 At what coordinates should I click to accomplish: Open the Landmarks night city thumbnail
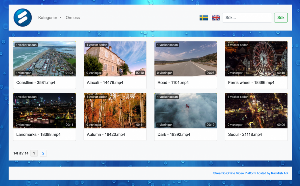pyautogui.click(x=45, y=111)
